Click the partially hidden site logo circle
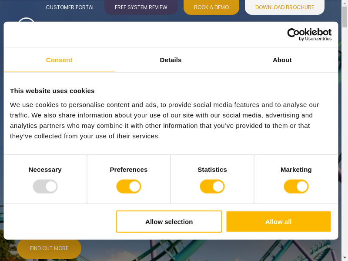The image size is (348, 261). tap(27, 20)
